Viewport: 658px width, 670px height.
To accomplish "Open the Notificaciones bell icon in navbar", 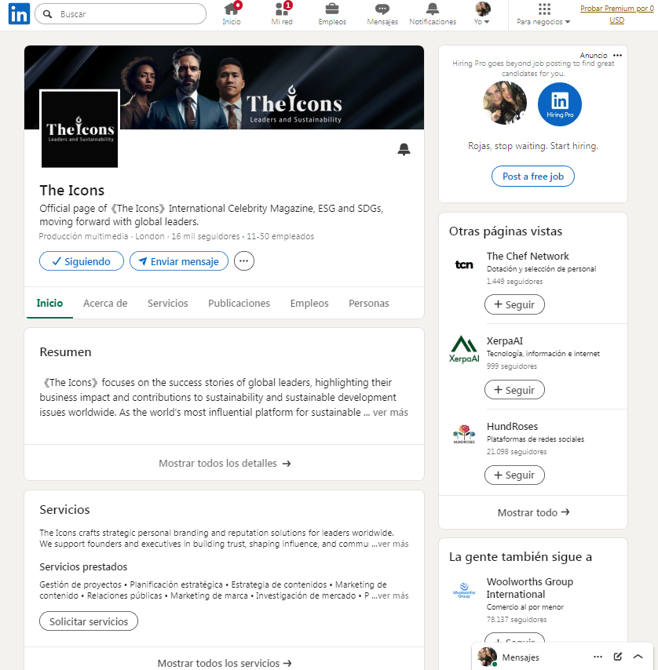I will pyautogui.click(x=432, y=9).
